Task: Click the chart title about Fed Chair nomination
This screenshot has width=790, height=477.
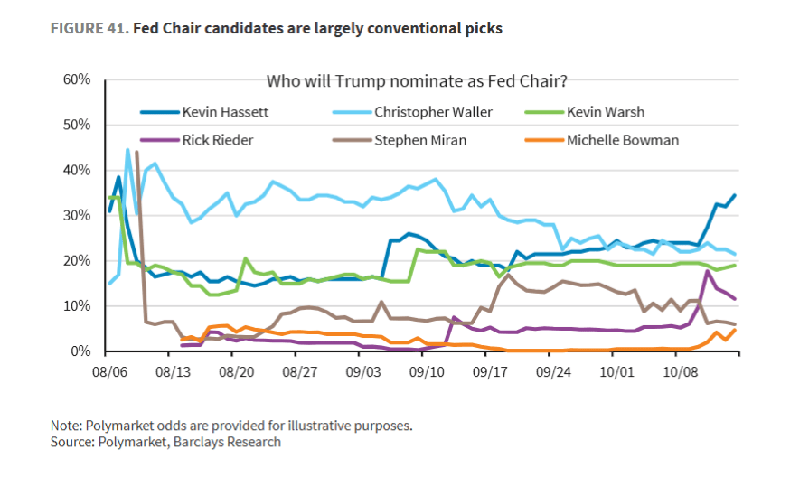Action: point(417,81)
